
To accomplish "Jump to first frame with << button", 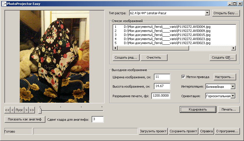I will tap(7, 110).
